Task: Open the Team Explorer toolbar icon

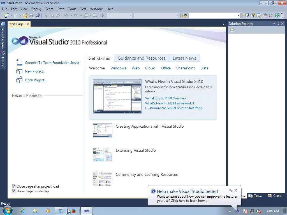Action: click(259, 16)
